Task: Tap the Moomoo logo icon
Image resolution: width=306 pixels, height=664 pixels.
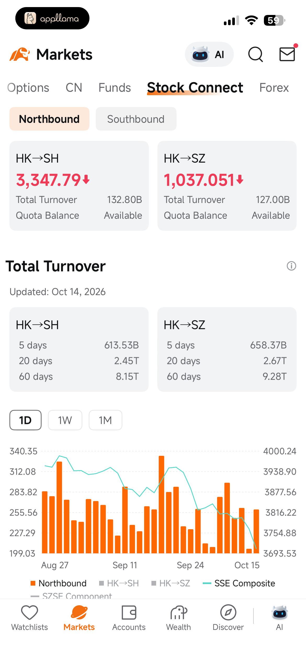Action: point(20,54)
